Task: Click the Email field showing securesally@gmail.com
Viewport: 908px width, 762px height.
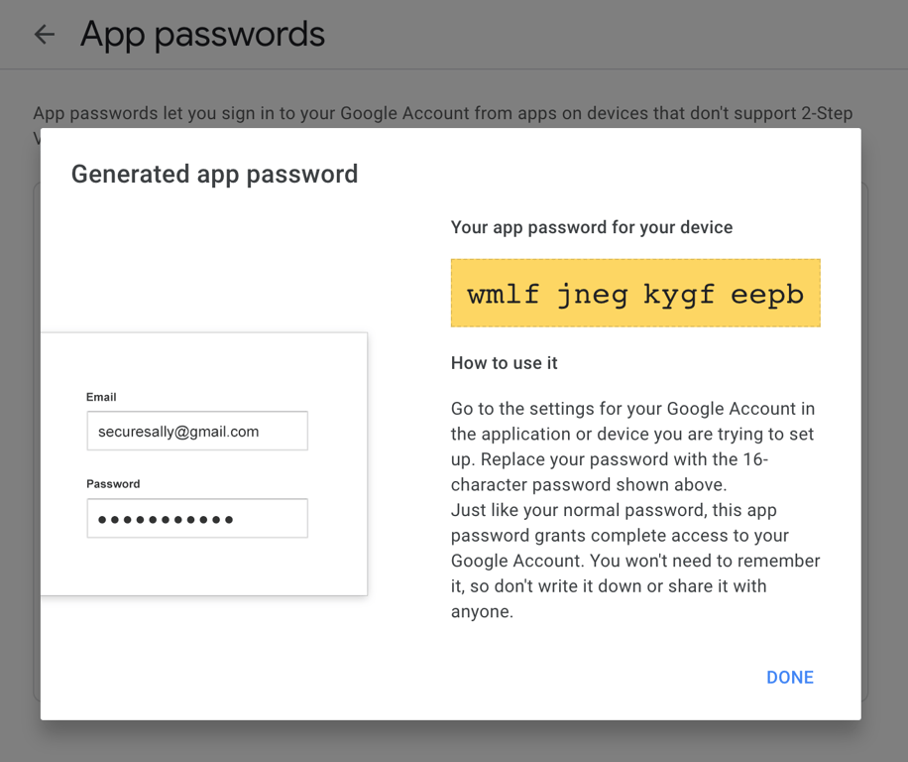Action: 197,432
